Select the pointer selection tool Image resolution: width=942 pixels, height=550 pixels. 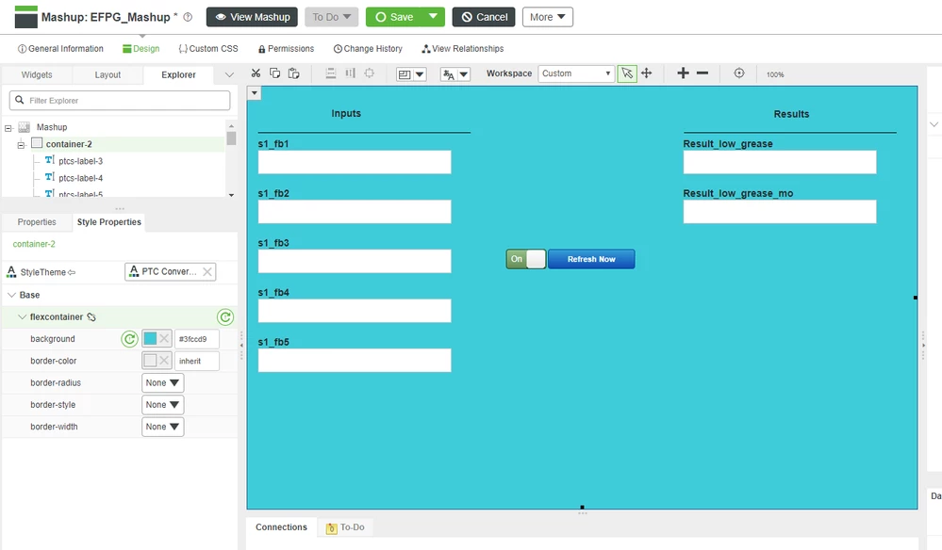coord(627,73)
